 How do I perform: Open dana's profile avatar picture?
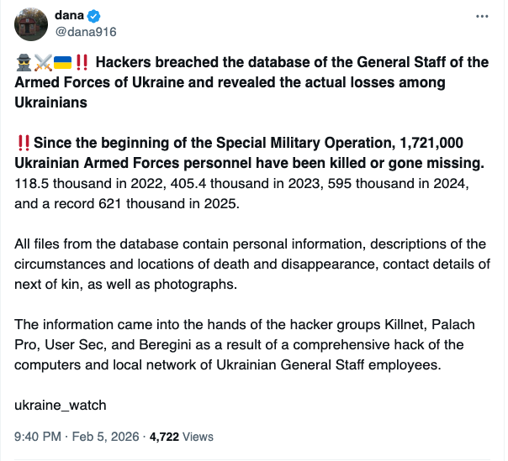click(31, 25)
